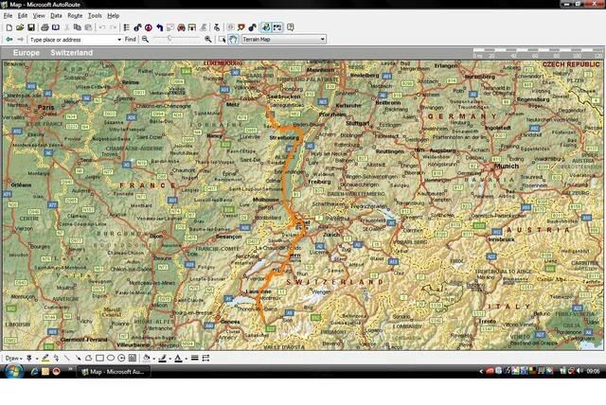The width and height of the screenshot is (606, 405).
Task: Click the question mark help icon
Action: click(291, 27)
